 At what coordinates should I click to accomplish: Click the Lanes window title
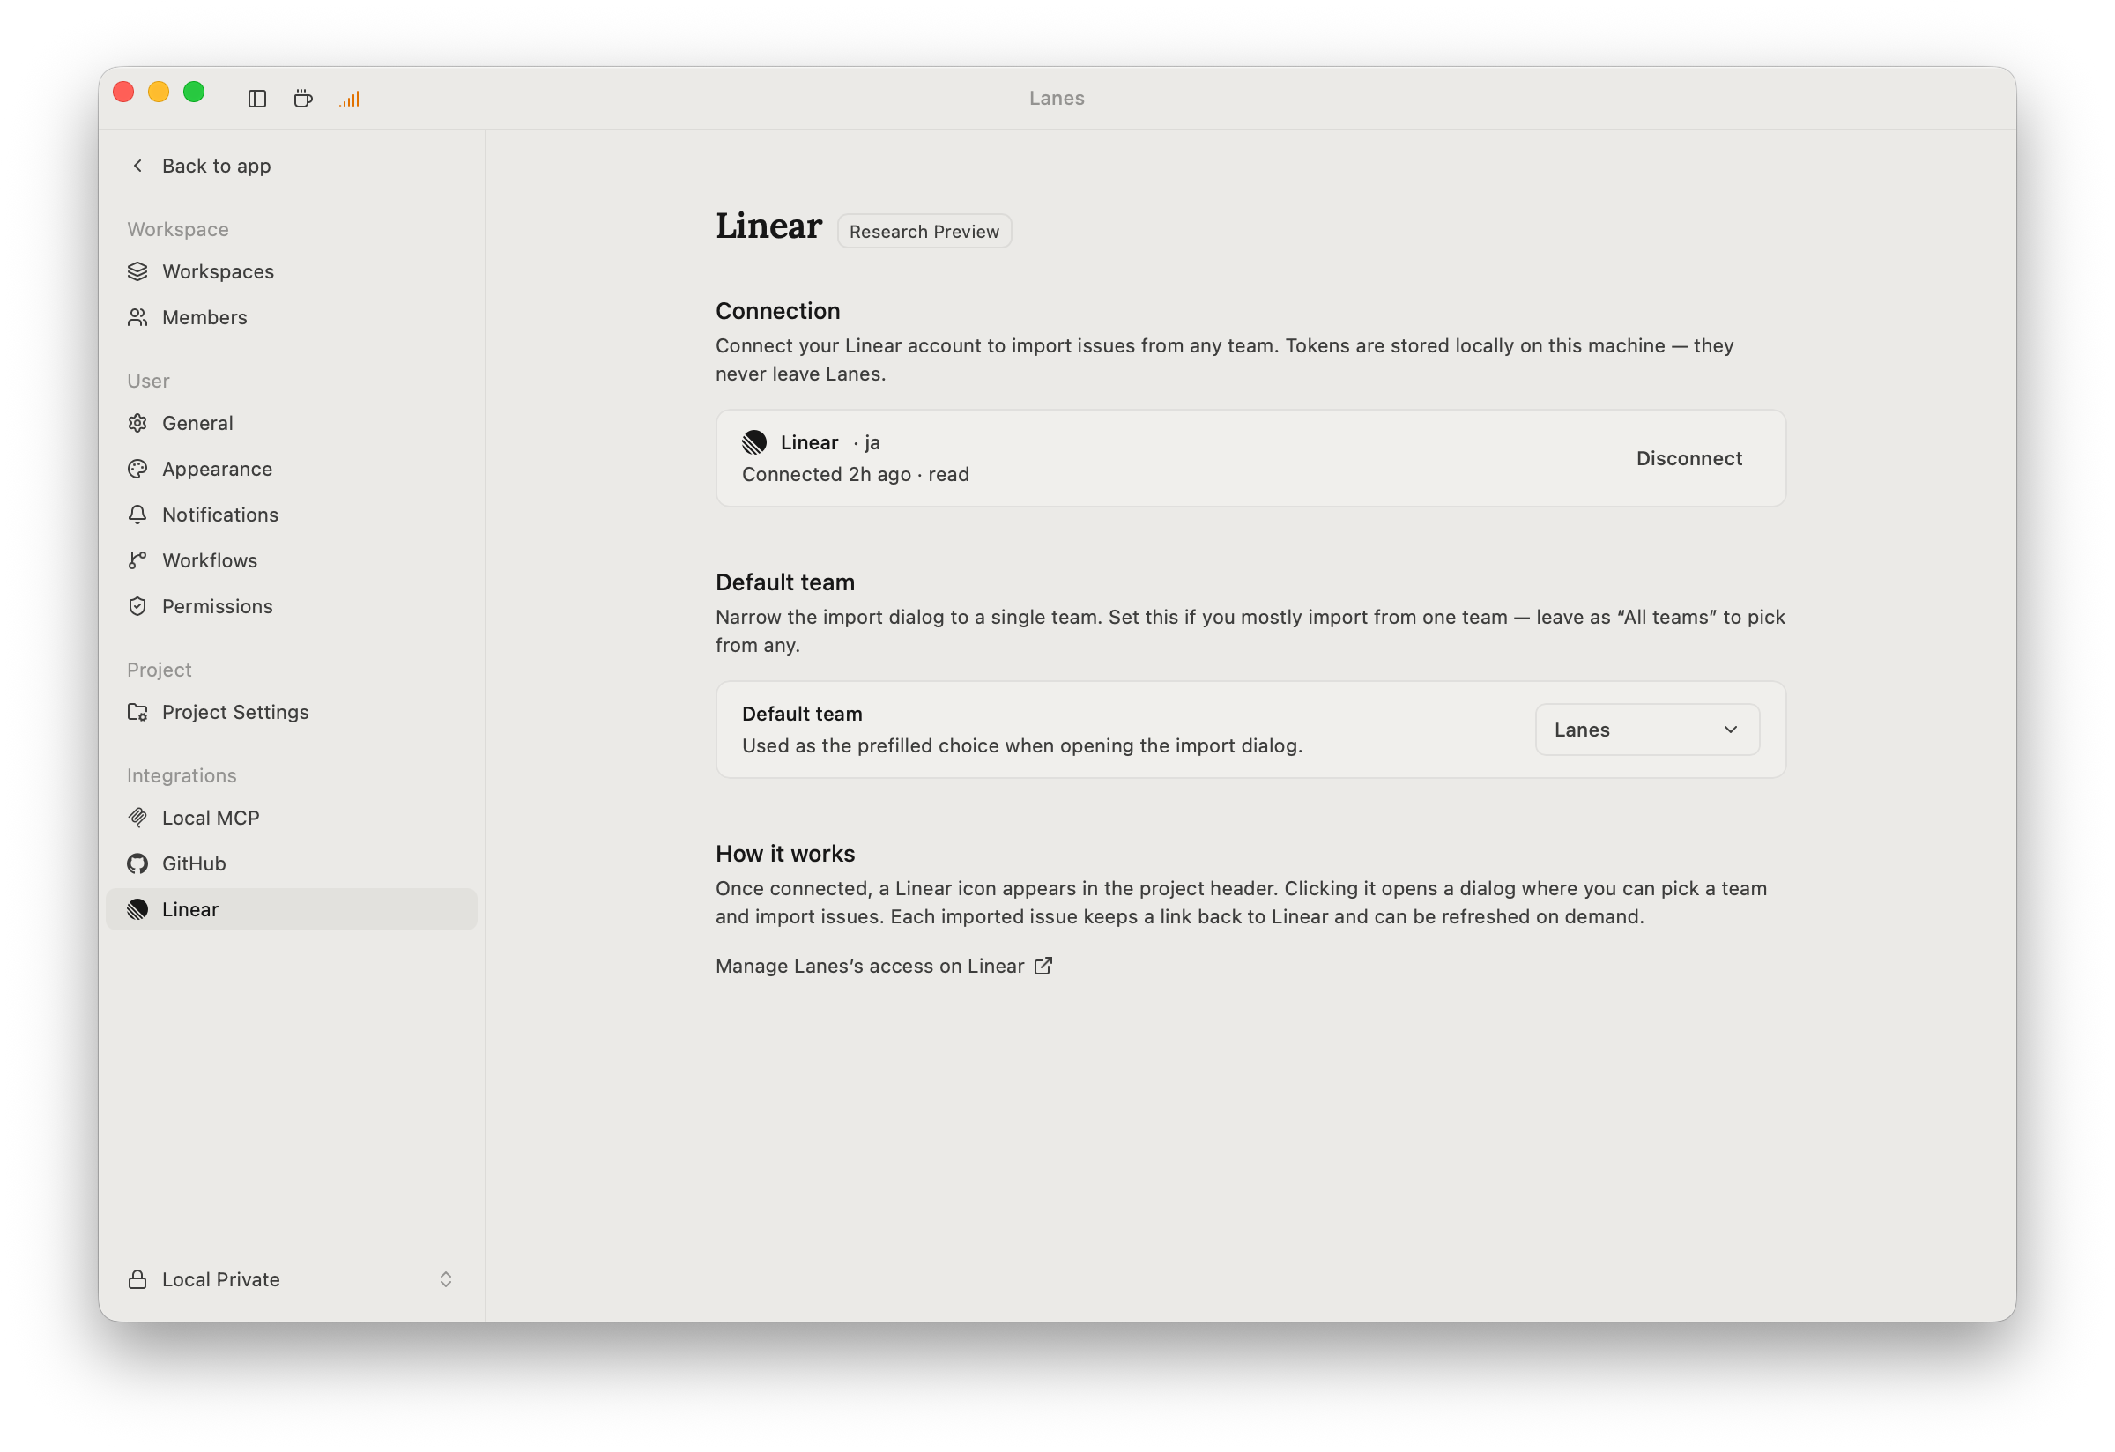point(1057,99)
